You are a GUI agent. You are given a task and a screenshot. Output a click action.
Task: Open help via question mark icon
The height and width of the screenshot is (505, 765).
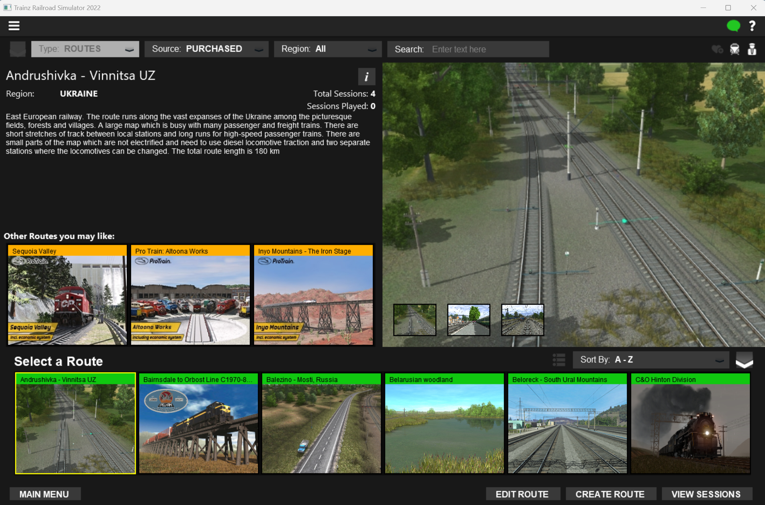pyautogui.click(x=752, y=26)
